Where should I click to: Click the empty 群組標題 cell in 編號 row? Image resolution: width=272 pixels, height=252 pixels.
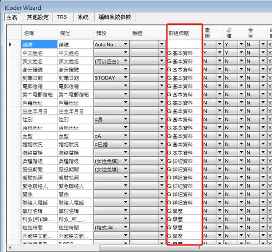pyautogui.click(x=185, y=44)
